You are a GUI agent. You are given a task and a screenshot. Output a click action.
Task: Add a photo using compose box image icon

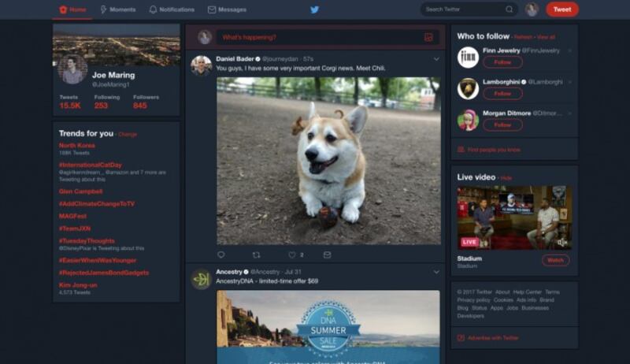[x=428, y=37]
